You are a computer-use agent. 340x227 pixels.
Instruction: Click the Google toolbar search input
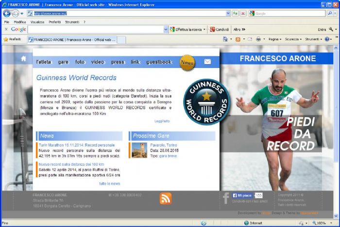96,30
